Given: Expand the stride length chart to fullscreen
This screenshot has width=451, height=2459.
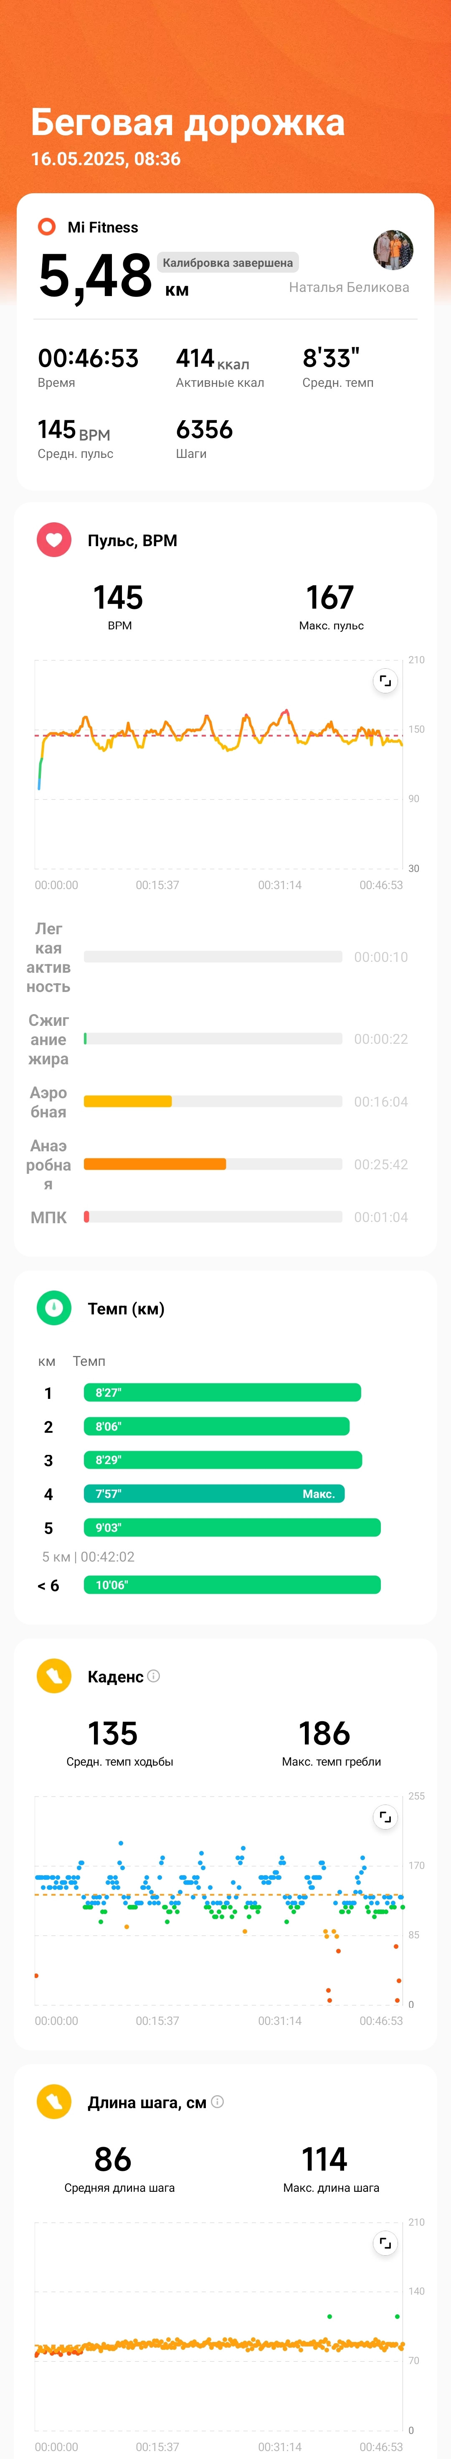Looking at the screenshot, I should point(384,2242).
